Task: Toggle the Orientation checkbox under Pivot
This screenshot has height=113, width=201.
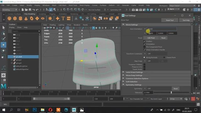Action: click(x=144, y=44)
